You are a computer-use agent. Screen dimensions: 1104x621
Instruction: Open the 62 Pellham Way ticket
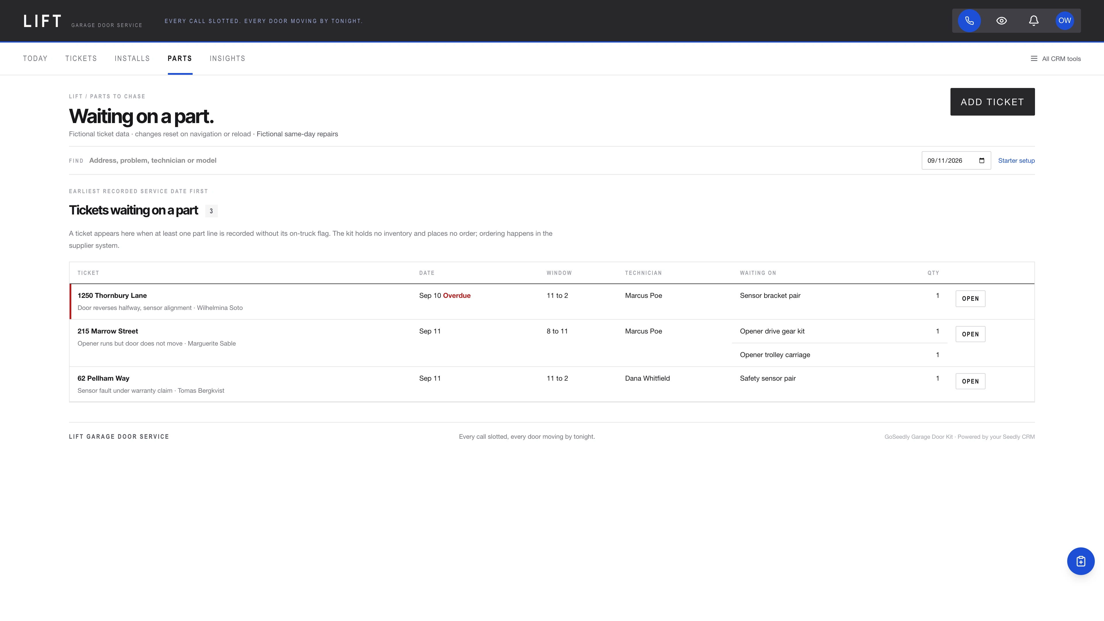[970, 382]
